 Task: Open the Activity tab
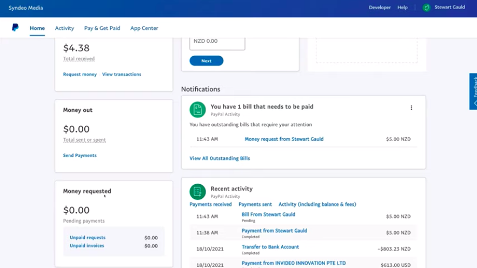click(x=64, y=28)
